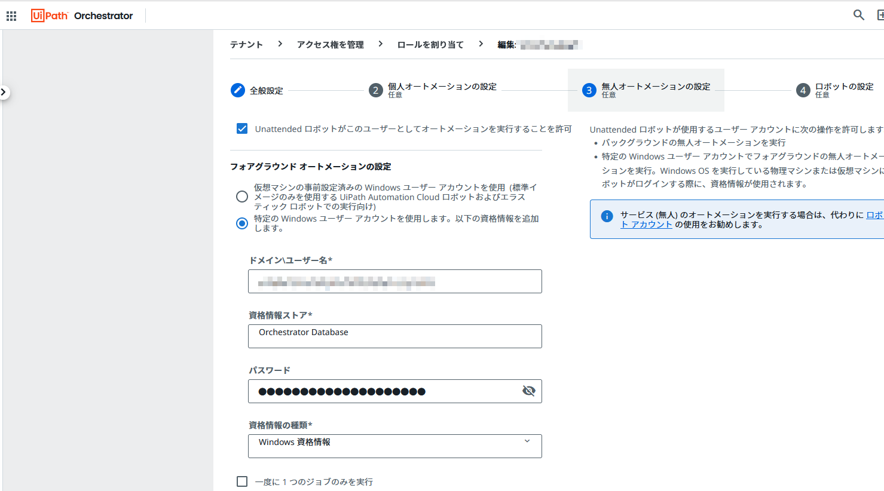Open the search magnifier icon
This screenshot has width=884, height=491.
[x=859, y=16]
